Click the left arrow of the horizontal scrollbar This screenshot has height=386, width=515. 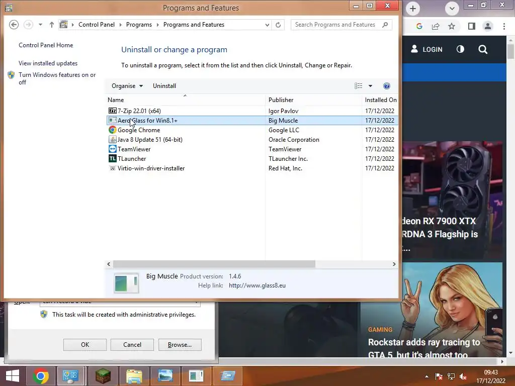click(109, 264)
